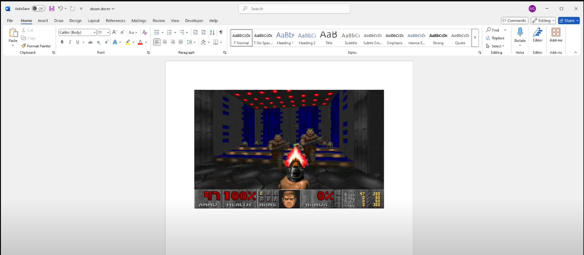The image size is (584, 255).
Task: Switch to the Design tab
Action: coord(75,20)
